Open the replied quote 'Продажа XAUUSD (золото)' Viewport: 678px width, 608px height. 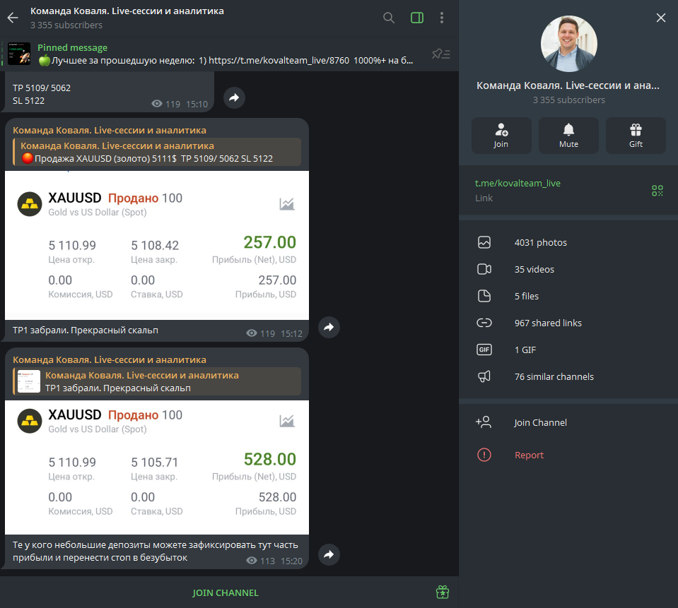point(157,152)
